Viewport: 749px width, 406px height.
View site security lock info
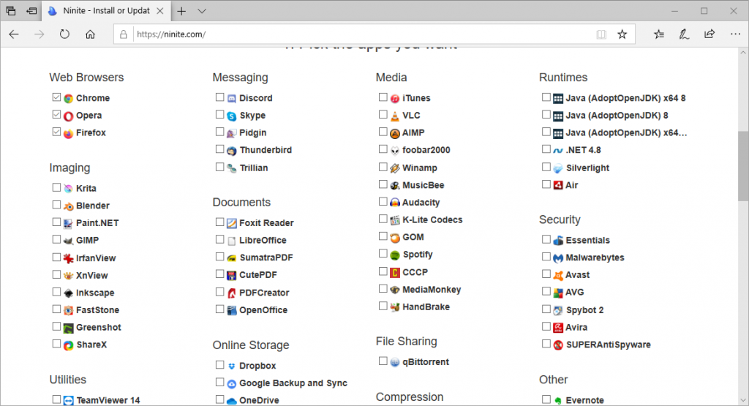[x=123, y=34]
